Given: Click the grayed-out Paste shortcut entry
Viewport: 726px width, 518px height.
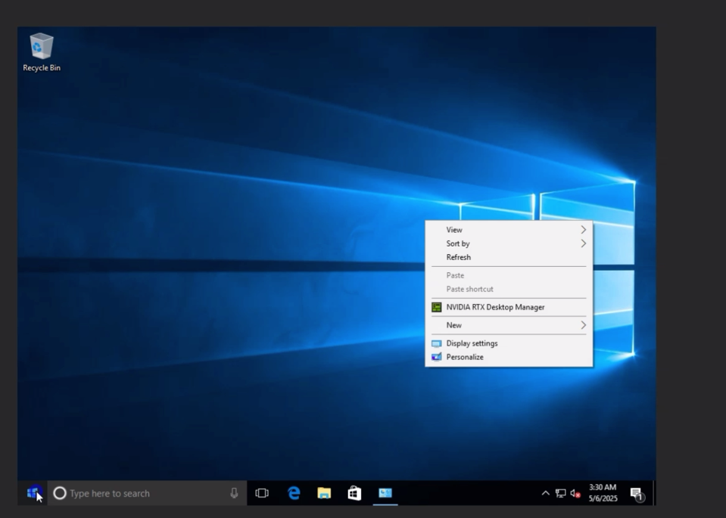Looking at the screenshot, I should coord(509,289).
